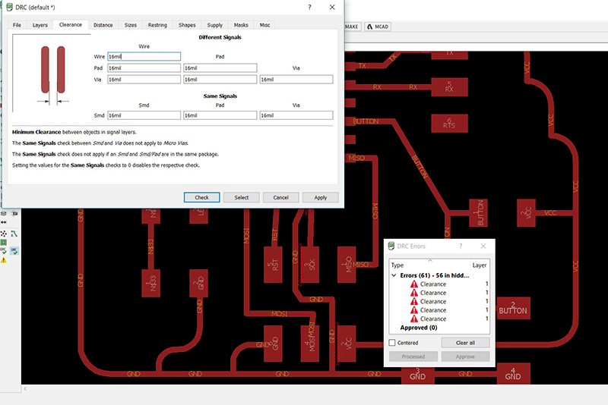Select the first Clearance error entry

pos(433,284)
